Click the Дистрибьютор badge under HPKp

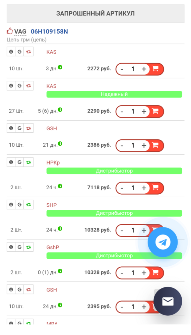coord(114,171)
